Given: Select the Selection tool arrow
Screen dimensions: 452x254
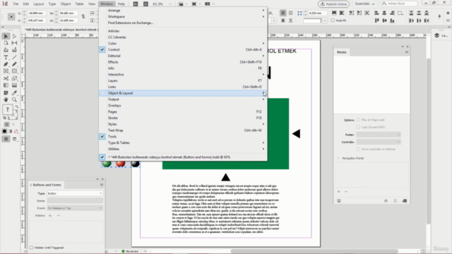Looking at the screenshot, I should [x=6, y=36].
